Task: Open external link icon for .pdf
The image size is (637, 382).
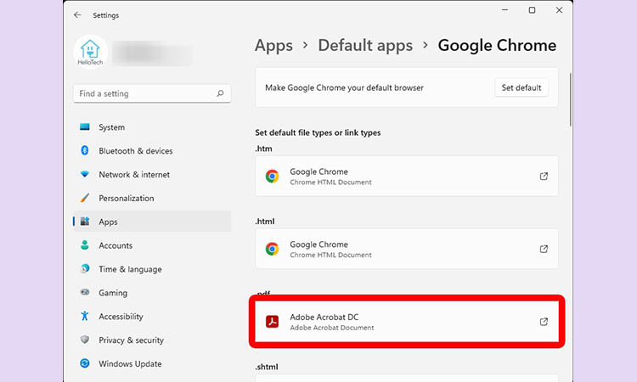Action: click(x=544, y=322)
